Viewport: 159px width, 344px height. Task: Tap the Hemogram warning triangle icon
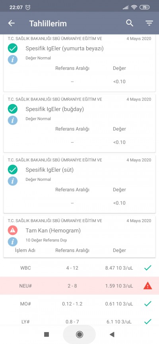[x=13, y=230]
